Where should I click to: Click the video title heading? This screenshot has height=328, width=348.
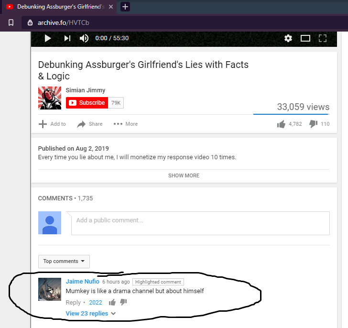coord(143,70)
